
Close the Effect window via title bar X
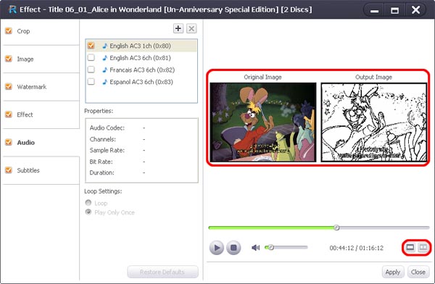pos(415,10)
